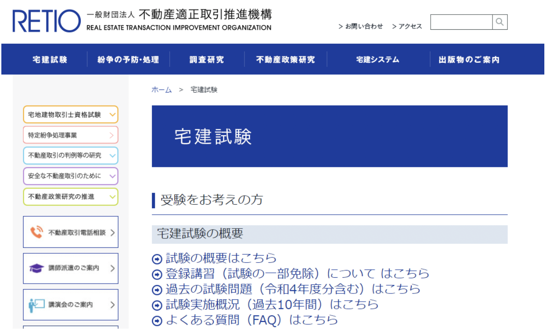This screenshot has height=330, width=552.
Task: Open 宅建試験 in the main navigation
Action: (50, 60)
